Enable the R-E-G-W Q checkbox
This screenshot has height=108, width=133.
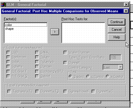click(8, 76)
